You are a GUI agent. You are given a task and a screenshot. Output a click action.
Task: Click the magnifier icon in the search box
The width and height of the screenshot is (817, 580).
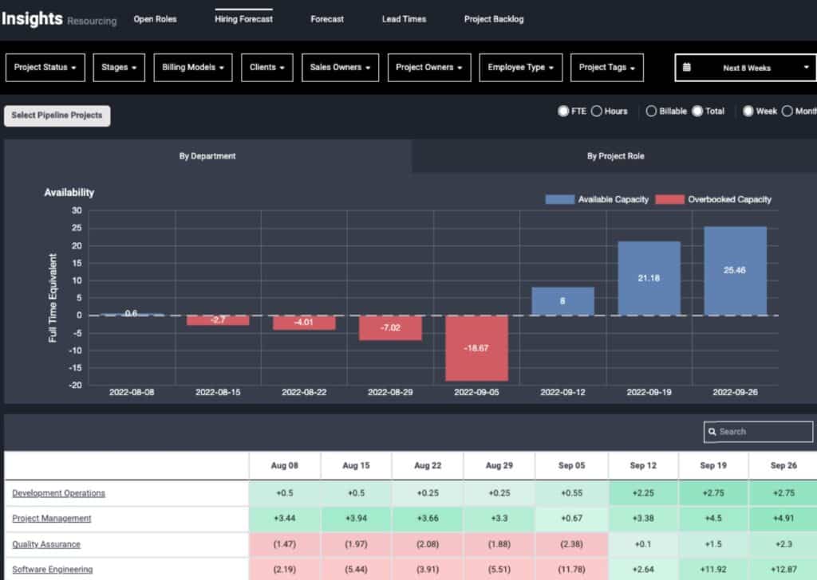711,432
